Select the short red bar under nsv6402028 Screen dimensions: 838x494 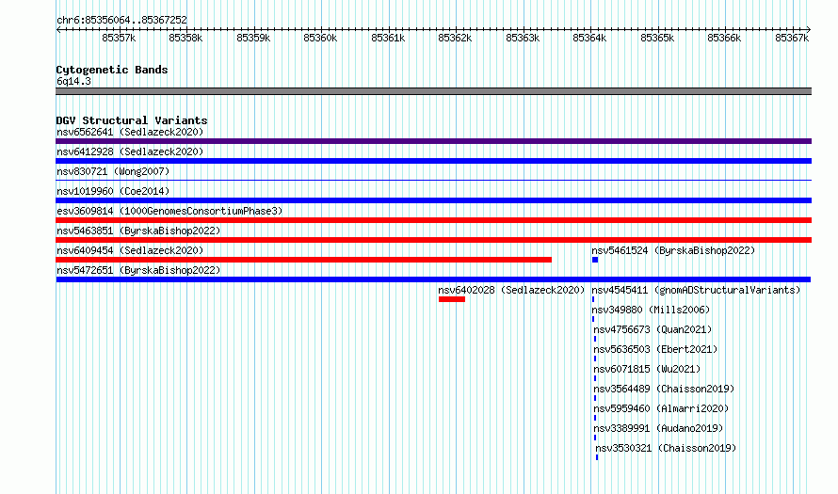coord(452,299)
